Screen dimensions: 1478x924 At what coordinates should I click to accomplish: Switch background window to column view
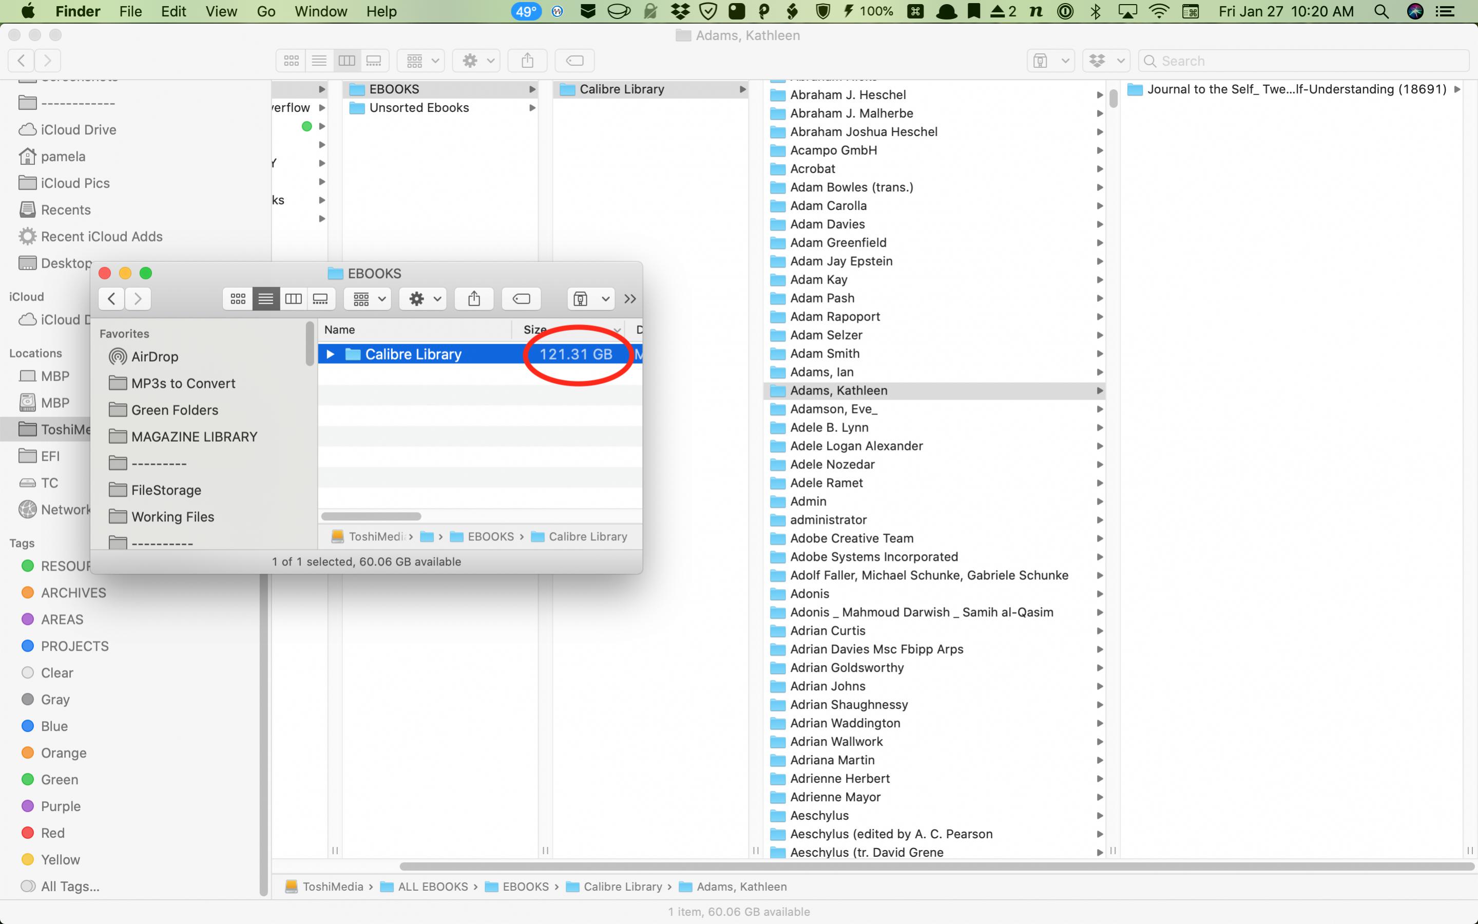pos(347,61)
